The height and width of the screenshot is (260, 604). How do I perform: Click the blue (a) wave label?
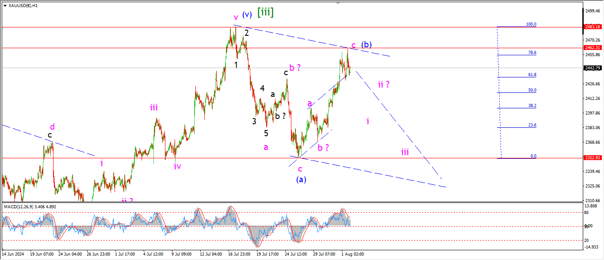[301, 179]
